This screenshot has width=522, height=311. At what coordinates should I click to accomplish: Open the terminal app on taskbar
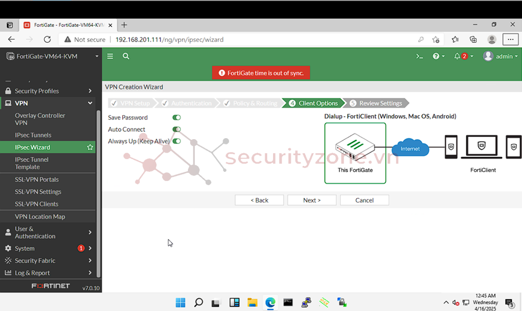point(288,302)
